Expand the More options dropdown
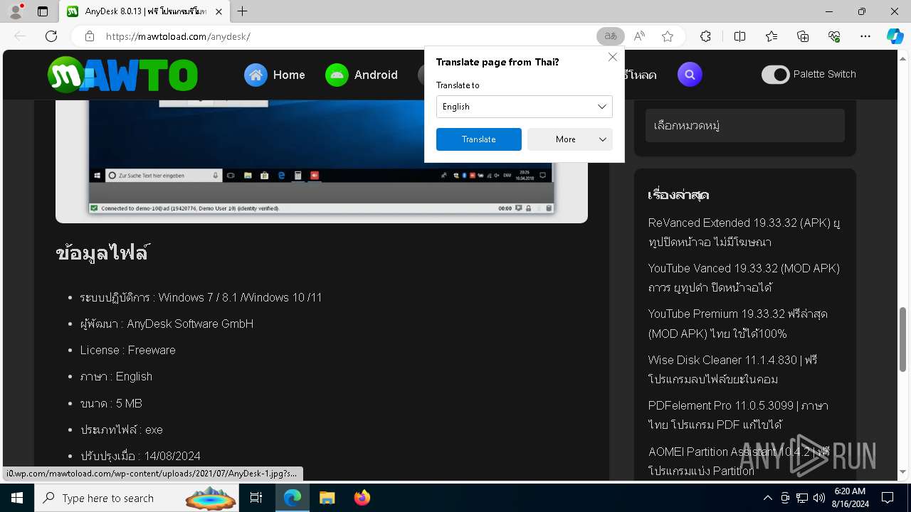Viewport: 911px width, 512px height. point(570,139)
